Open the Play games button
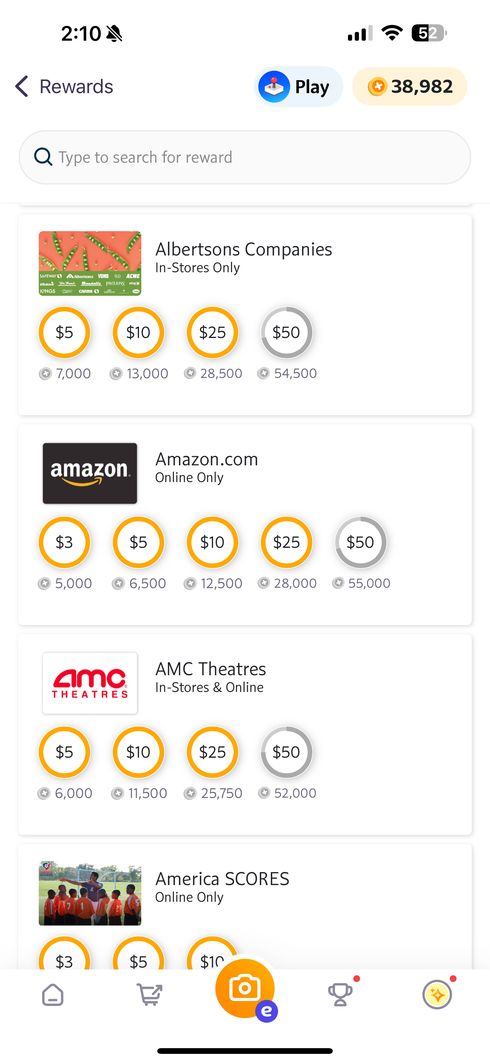Image resolution: width=490 pixels, height=1063 pixels. pyautogui.click(x=298, y=86)
